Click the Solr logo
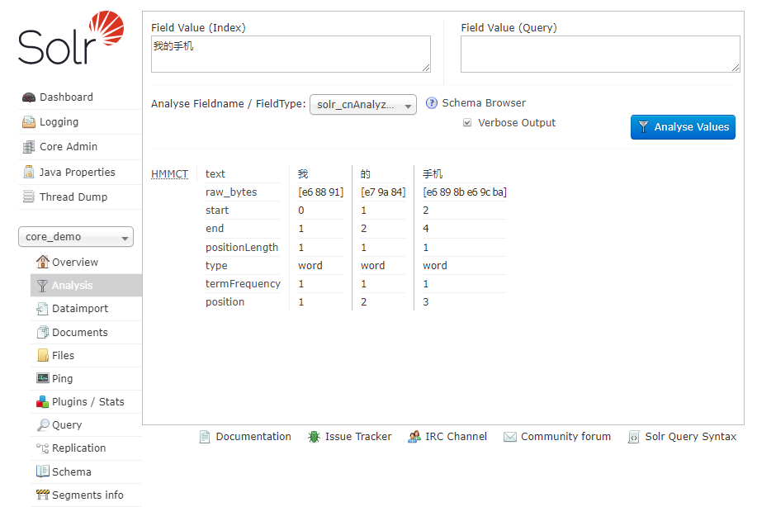Image resolution: width=757 pixels, height=507 pixels. point(71,38)
